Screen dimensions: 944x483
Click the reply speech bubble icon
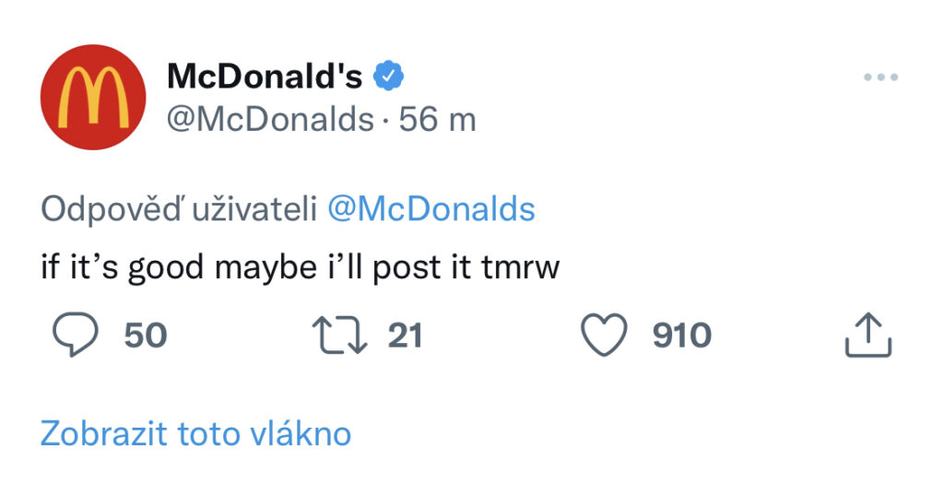pos(76,336)
